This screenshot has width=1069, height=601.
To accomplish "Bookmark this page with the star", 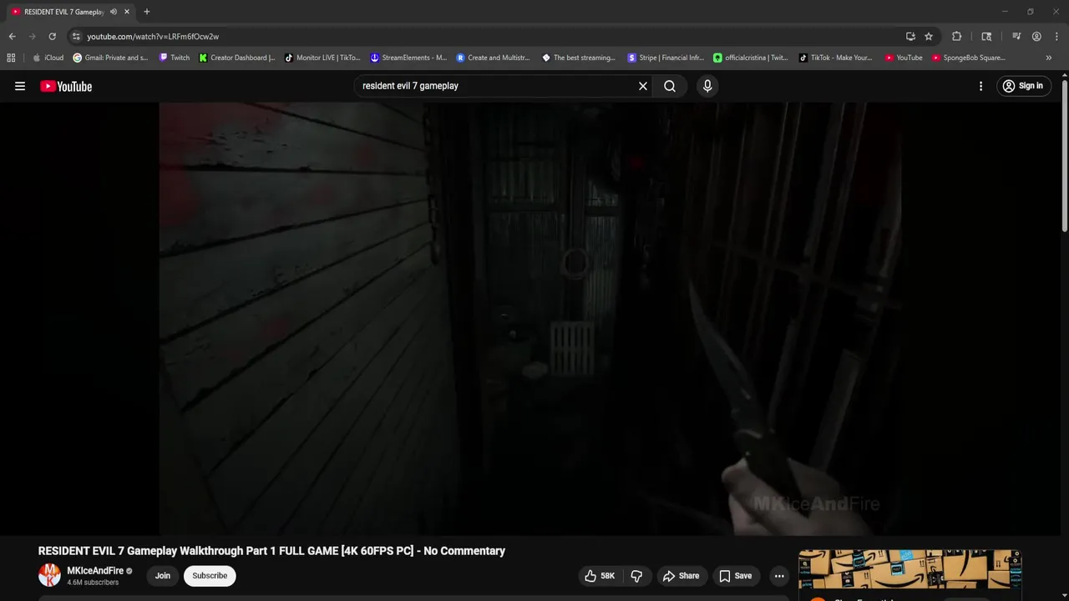I will click(929, 37).
